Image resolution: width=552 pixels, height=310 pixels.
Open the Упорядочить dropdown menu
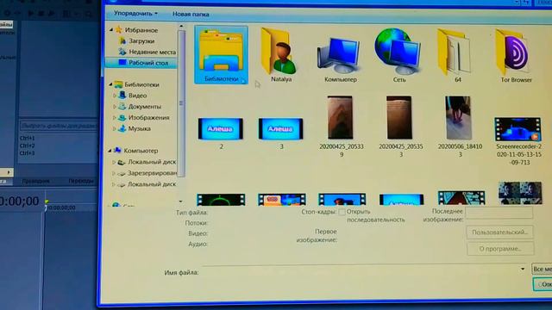click(135, 14)
